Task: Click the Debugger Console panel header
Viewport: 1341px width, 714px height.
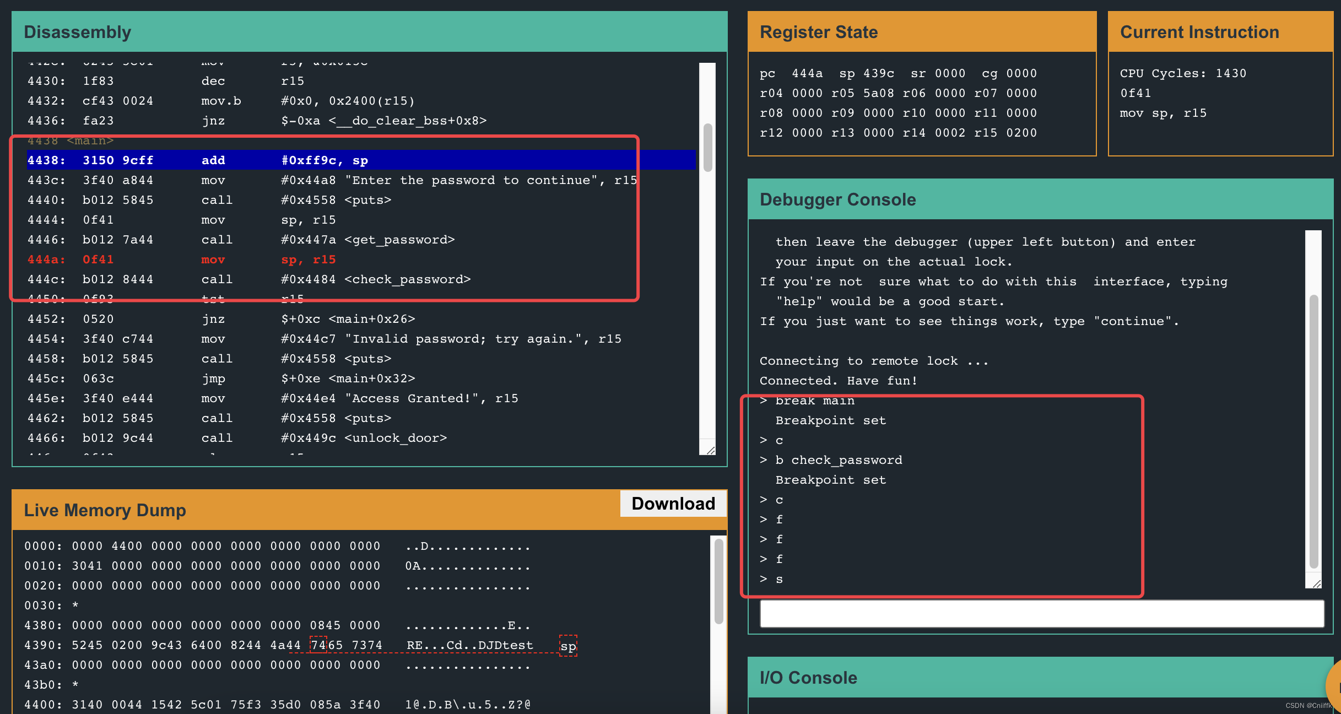Action: coord(1040,199)
